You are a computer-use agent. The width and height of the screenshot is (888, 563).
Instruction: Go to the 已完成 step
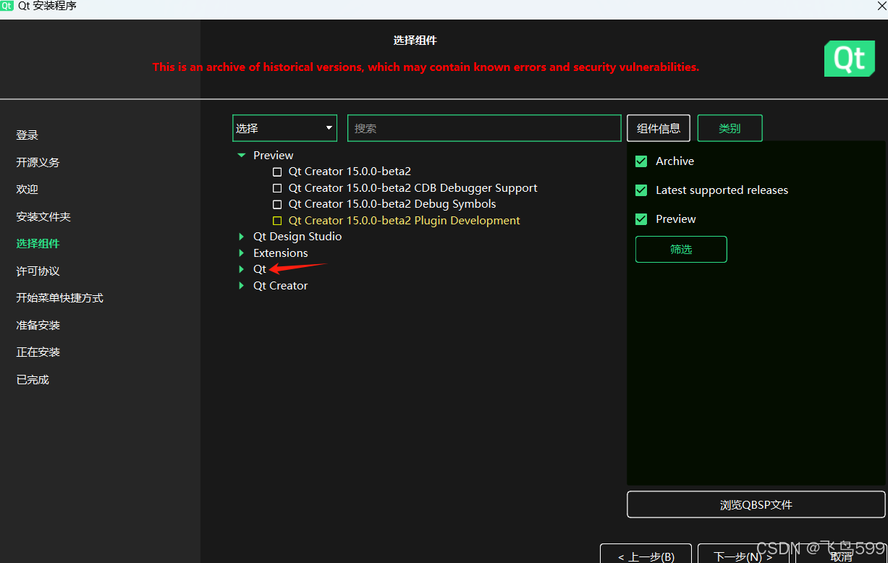point(33,379)
